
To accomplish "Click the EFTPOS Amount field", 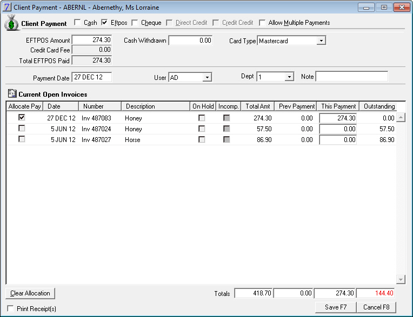I will point(92,40).
